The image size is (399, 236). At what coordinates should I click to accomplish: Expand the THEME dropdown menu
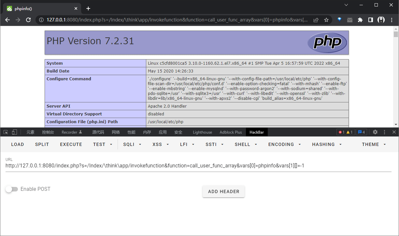374,144
